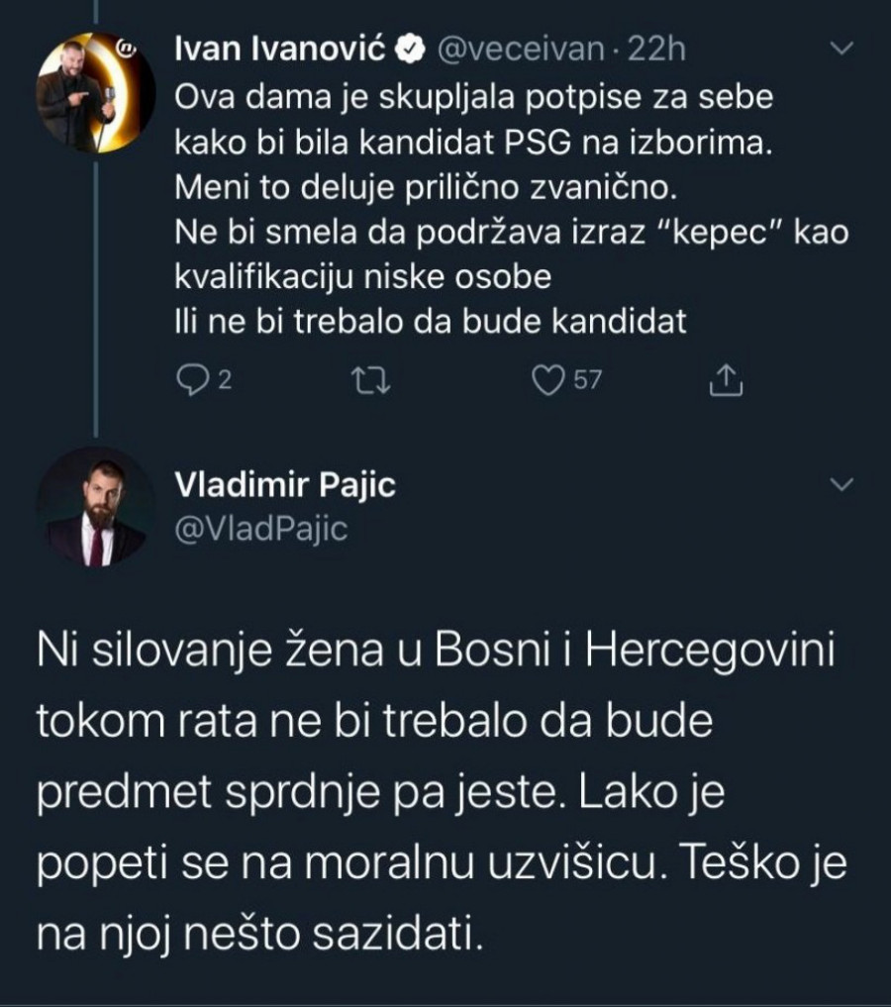Image resolution: width=891 pixels, height=1007 pixels.
Task: View the 57 likes count
Action: point(587,381)
